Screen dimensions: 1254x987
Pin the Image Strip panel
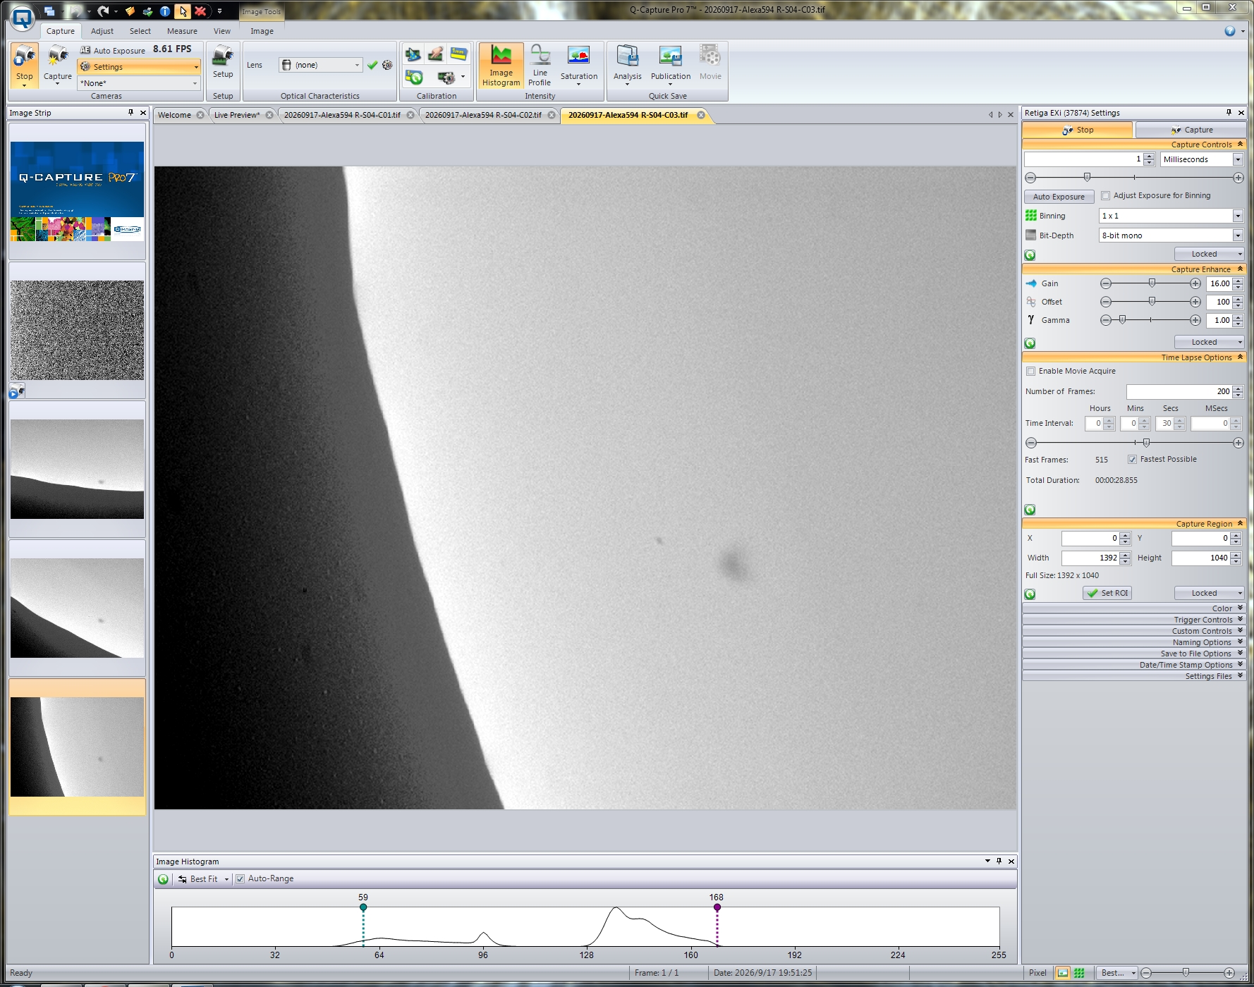tap(130, 113)
